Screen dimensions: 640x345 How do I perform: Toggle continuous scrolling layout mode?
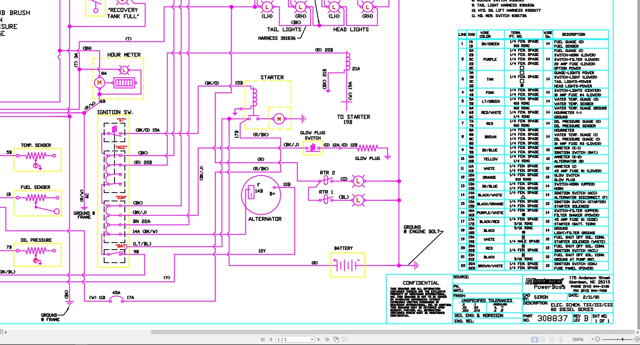[x=543, y=339]
